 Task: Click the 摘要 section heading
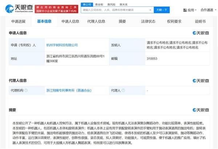coord(12,110)
